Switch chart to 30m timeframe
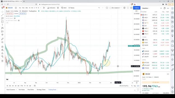The height and width of the screenshot is (98, 175). click(x=27, y=8)
